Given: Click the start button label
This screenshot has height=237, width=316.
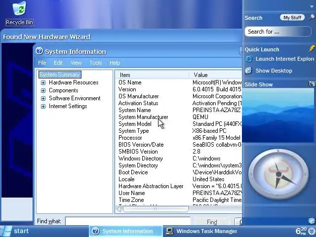Looking at the screenshot, I should 21,231.
